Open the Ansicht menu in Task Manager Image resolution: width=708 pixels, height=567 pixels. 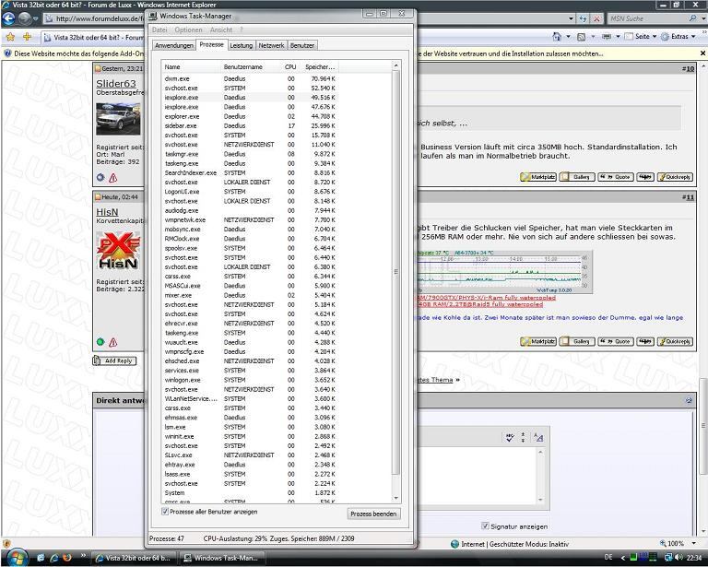point(221,30)
